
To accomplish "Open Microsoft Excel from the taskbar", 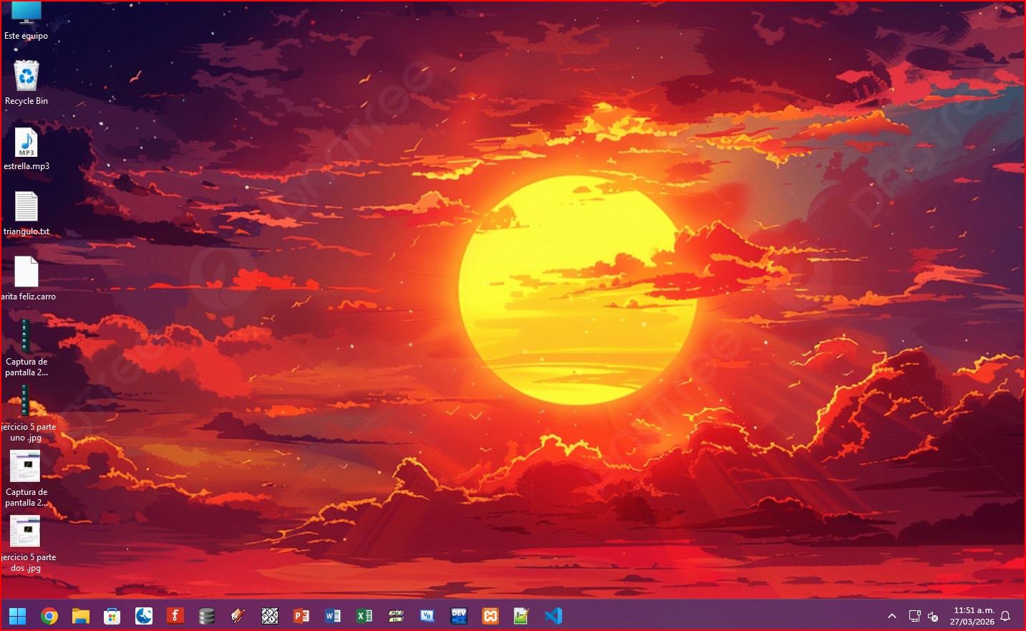I will pos(364,616).
